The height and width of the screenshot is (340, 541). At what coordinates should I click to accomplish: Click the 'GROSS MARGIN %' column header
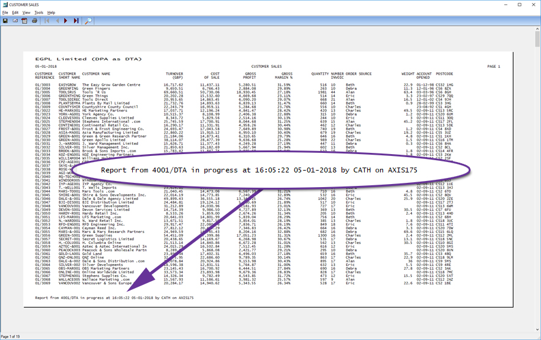283,75
